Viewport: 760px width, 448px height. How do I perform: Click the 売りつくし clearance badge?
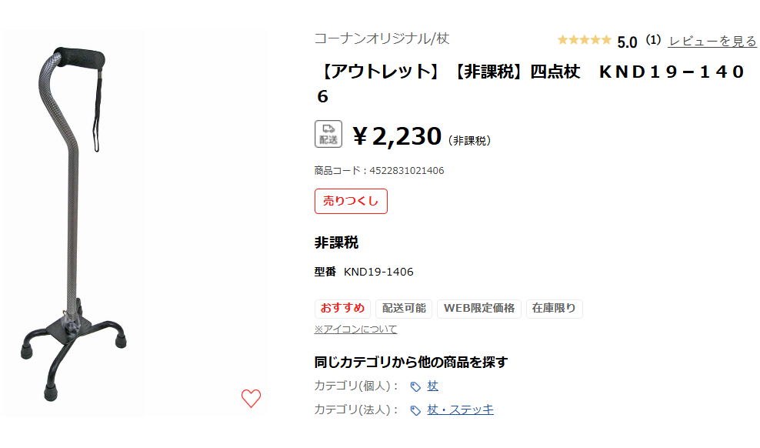[x=351, y=201]
